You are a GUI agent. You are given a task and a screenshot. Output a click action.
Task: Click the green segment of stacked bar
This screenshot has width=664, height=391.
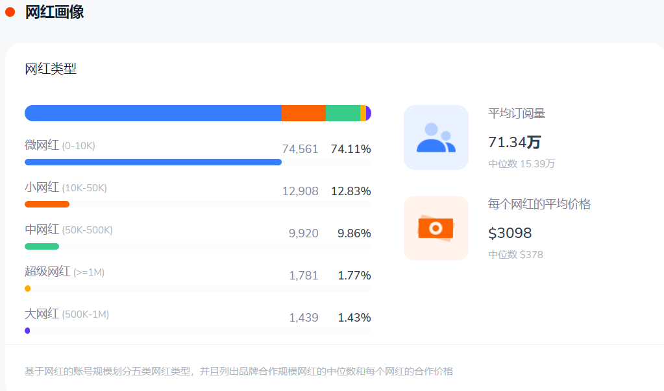click(x=343, y=113)
